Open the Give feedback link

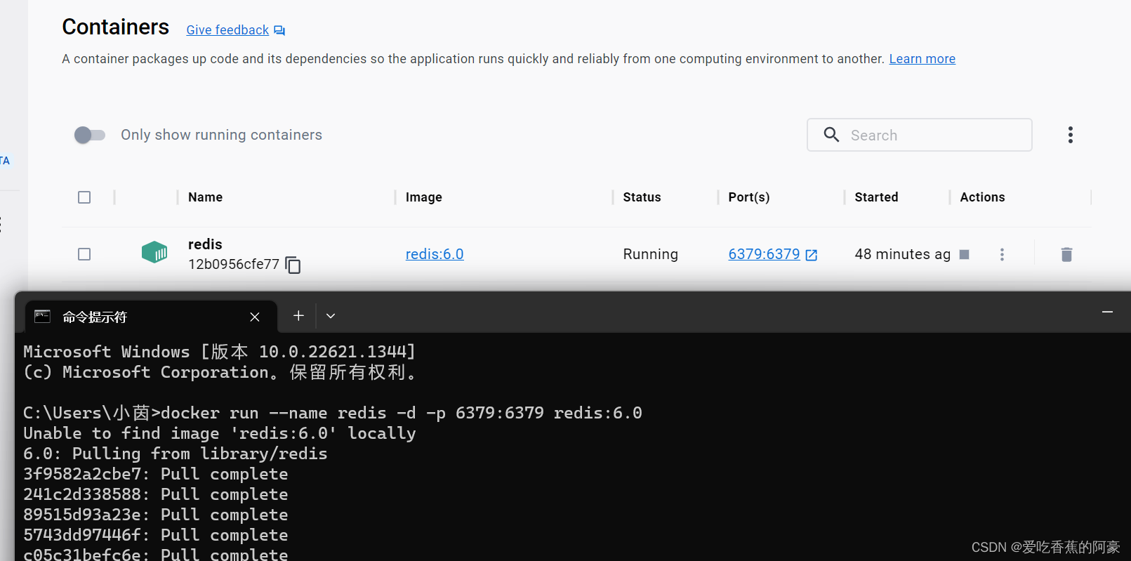(x=227, y=30)
